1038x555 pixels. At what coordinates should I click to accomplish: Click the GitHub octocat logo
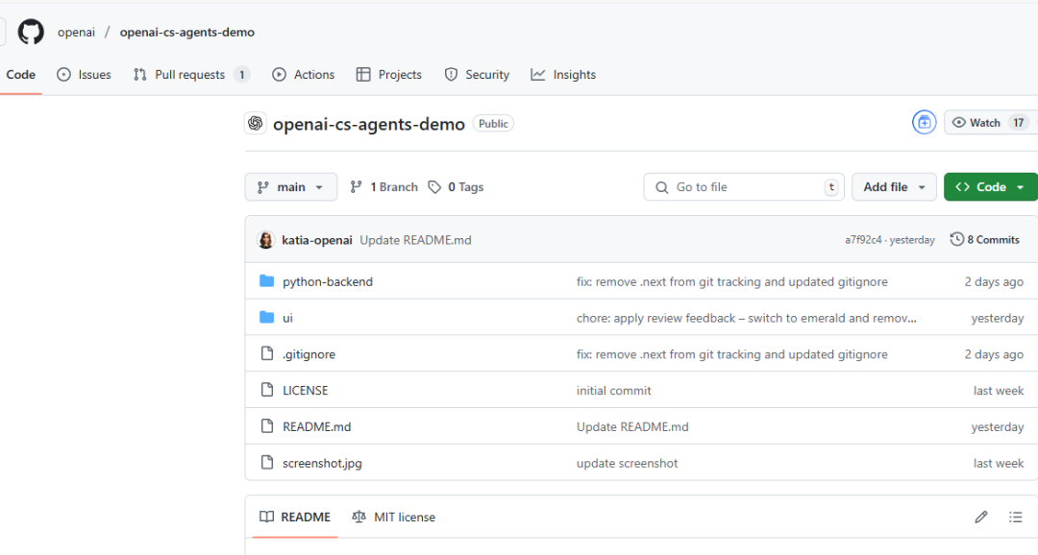(31, 32)
